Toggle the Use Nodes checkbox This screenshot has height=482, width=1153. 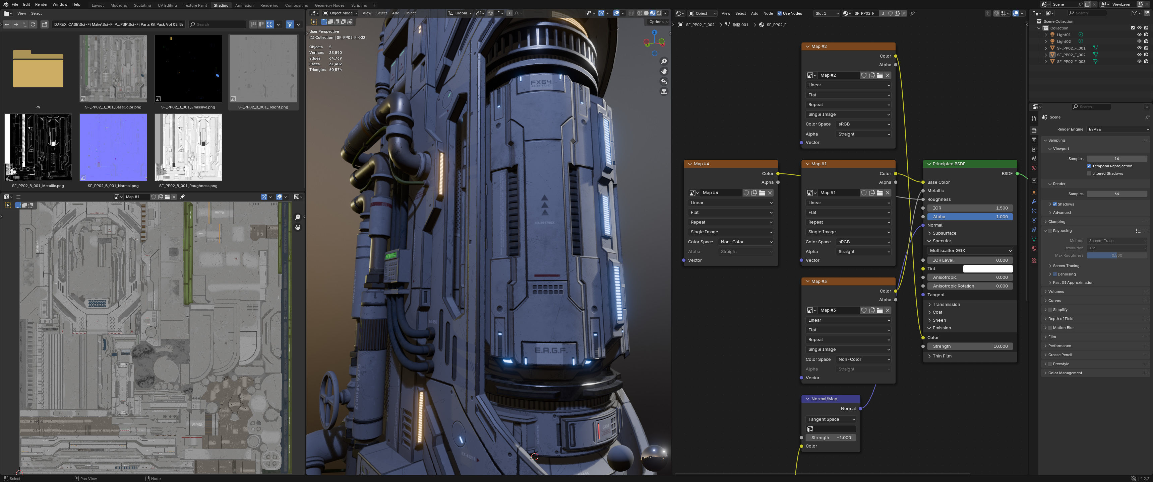click(x=779, y=13)
